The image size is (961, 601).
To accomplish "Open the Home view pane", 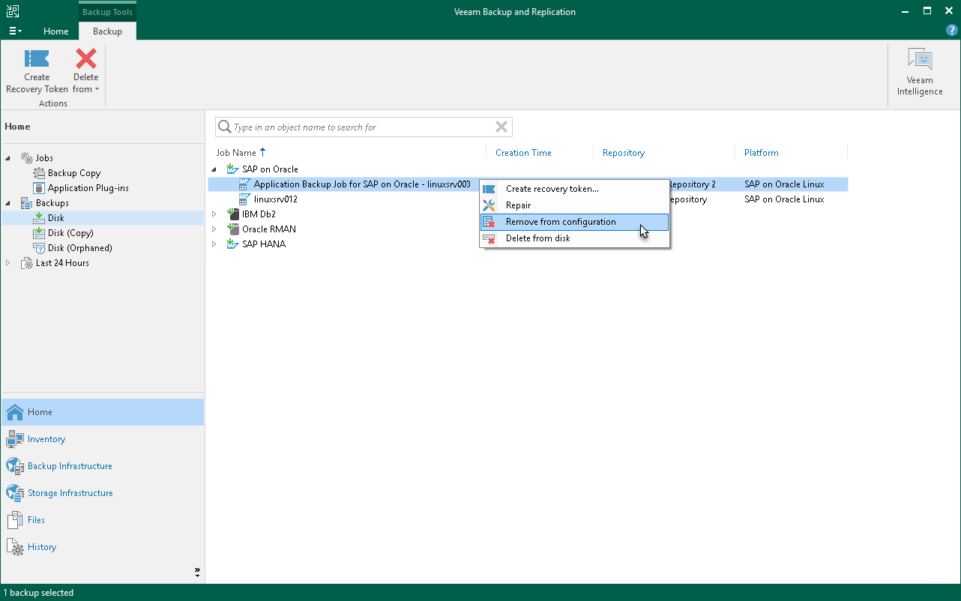I will pyautogui.click(x=102, y=412).
